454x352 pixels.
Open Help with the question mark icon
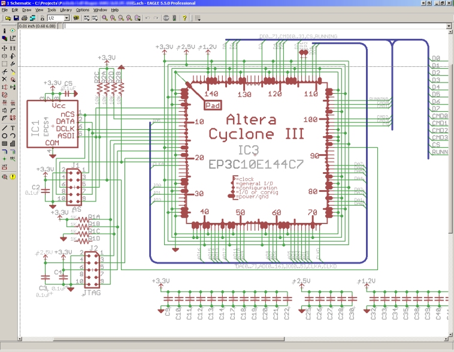tap(184, 18)
